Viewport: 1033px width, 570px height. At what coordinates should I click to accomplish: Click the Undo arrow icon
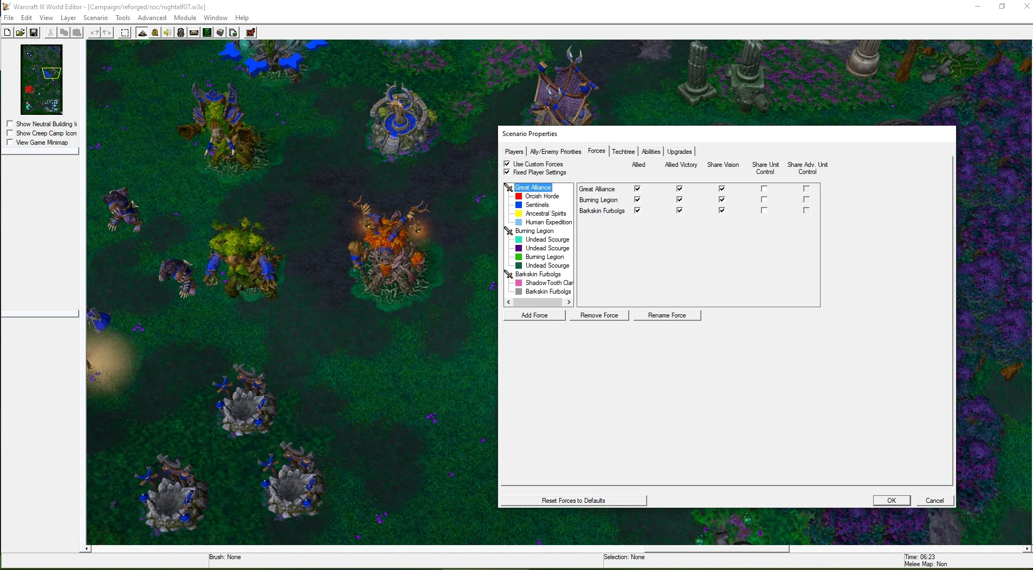94,33
